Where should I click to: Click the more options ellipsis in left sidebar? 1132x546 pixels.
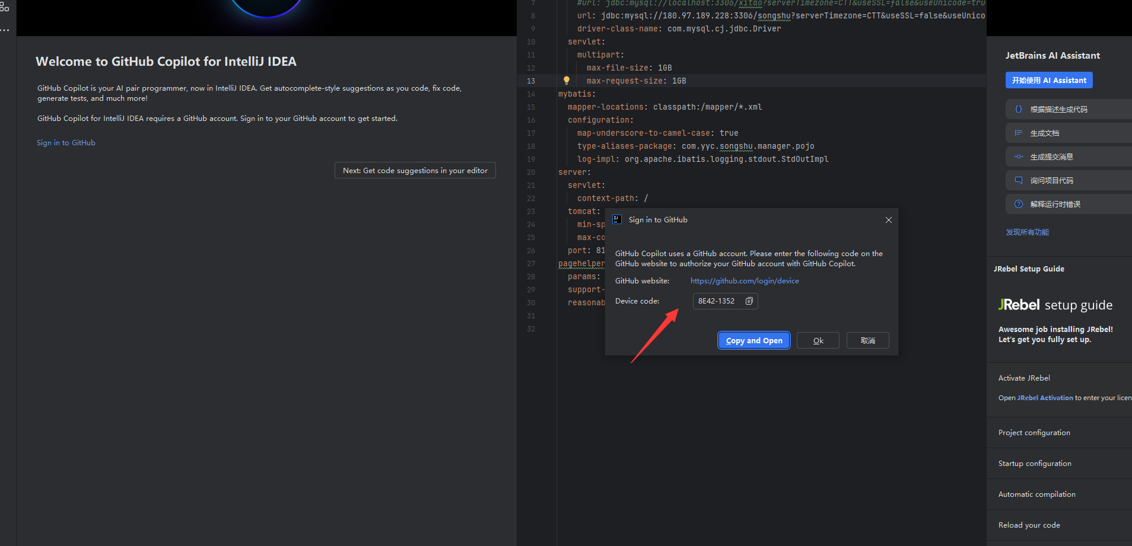[x=5, y=29]
